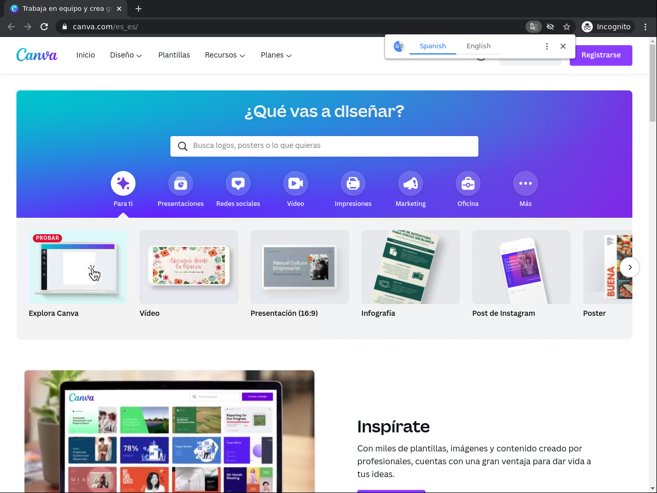
Task: Click the Explora Canva label
Action: [53, 313]
